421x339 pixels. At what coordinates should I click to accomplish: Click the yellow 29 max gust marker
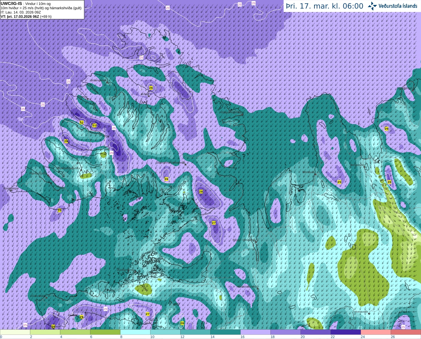[82, 317]
